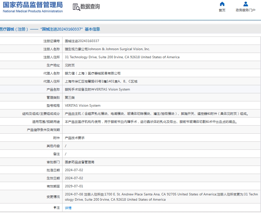Open the 政务服务门户 user portal icon
Screen dimensions: 261x214
pos(246,4)
